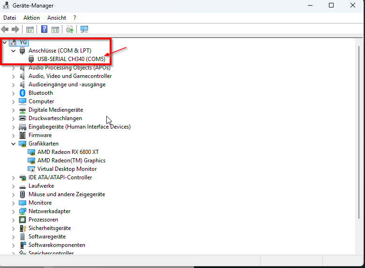Click the Prozessoren icon
The width and height of the screenshot is (365, 268).
click(x=22, y=220)
